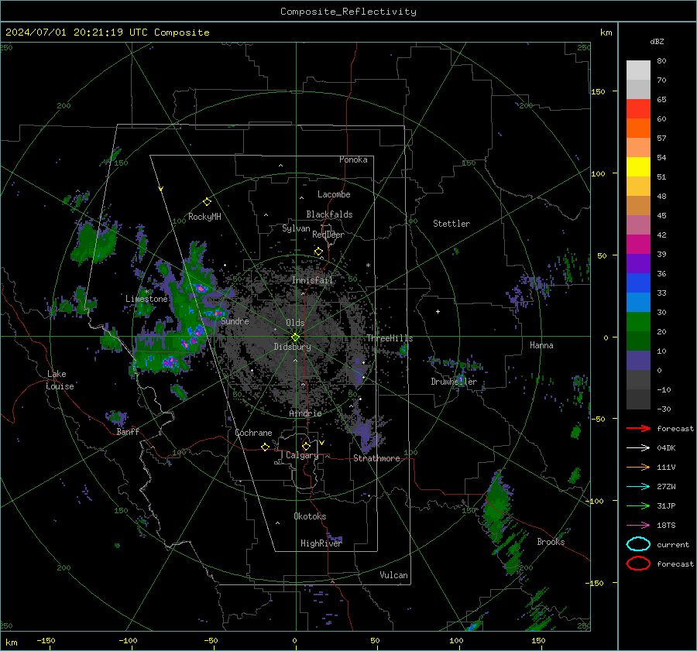
Task: Click the Airdrie city label
Action: (x=305, y=413)
